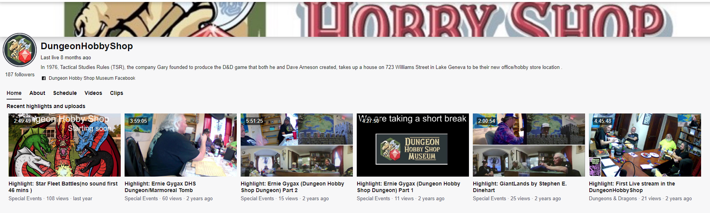
Task: Open Special Events category under Star Fleet video
Action: 25,199
